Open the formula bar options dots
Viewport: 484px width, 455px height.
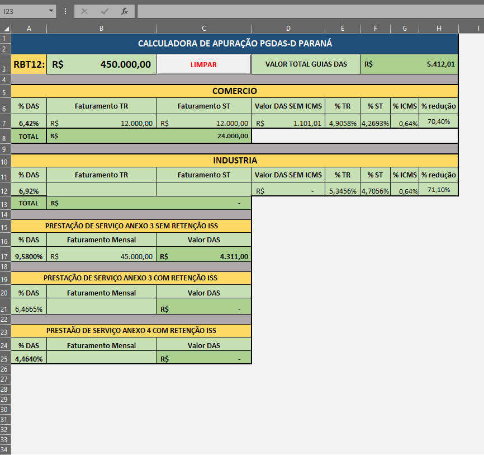click(65, 11)
